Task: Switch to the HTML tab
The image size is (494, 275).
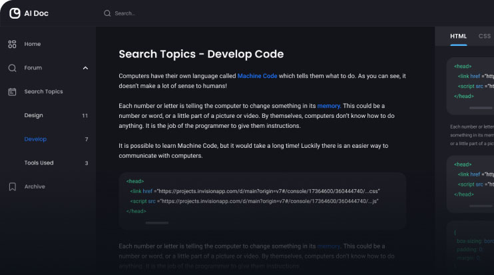Action: pos(458,36)
